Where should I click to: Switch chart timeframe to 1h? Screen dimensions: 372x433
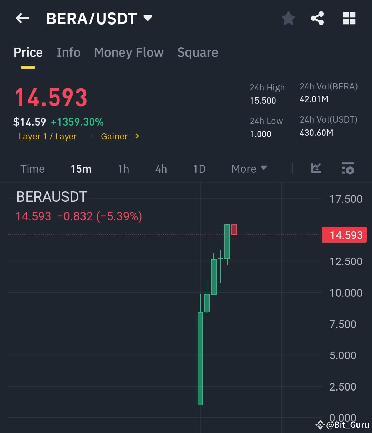[x=123, y=169]
